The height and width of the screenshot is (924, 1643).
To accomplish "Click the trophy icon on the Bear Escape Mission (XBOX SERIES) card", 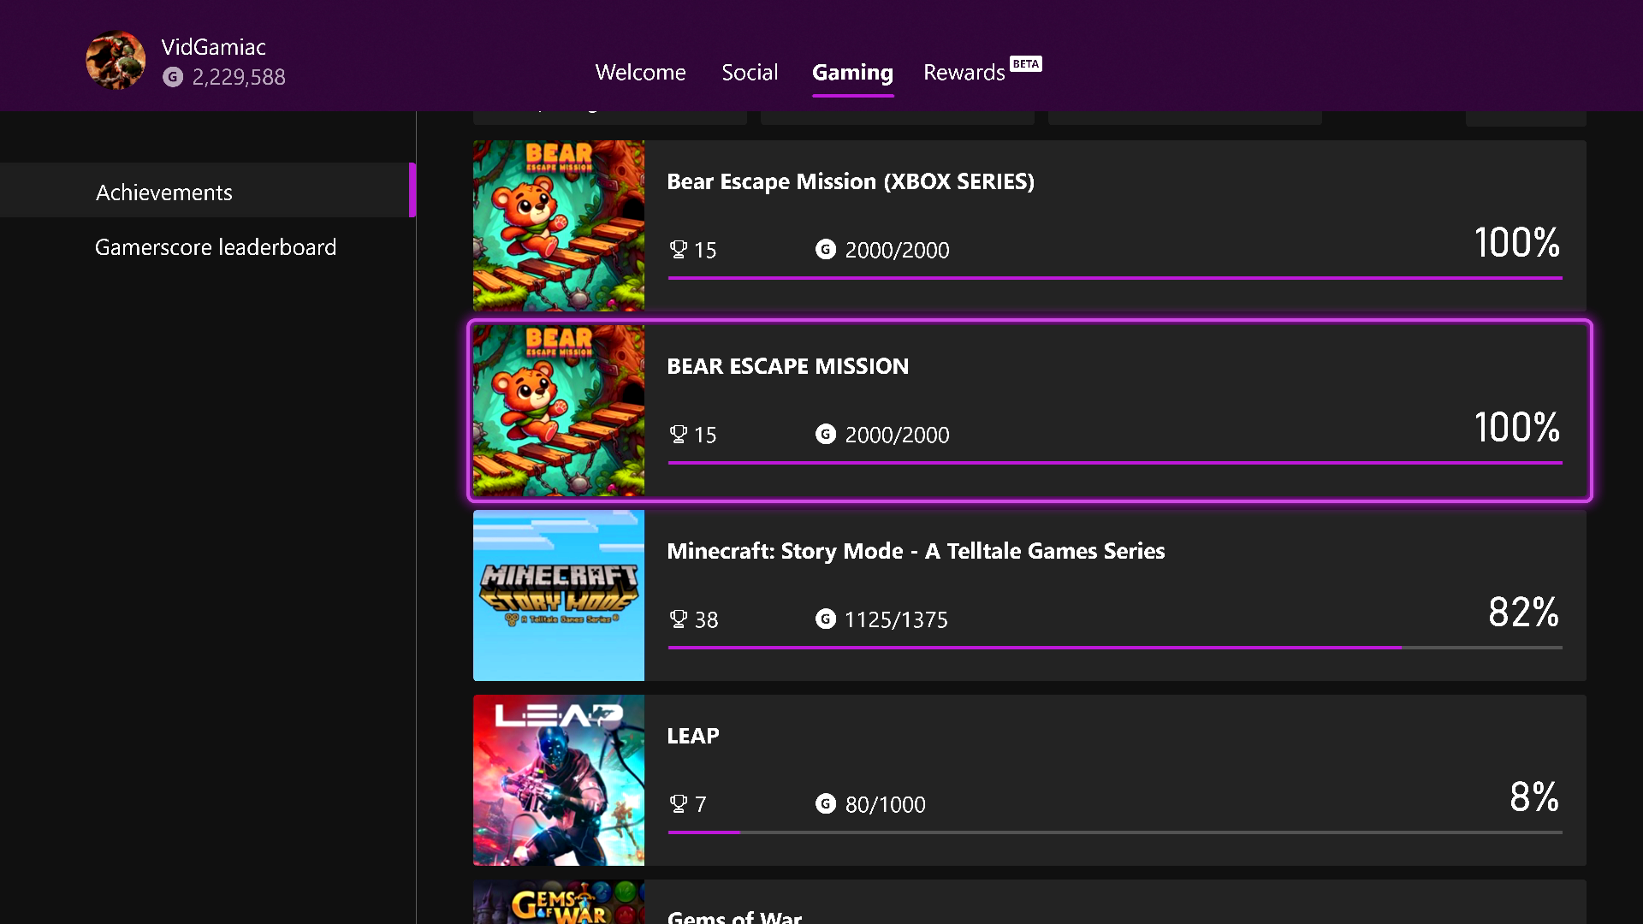I will coord(679,250).
